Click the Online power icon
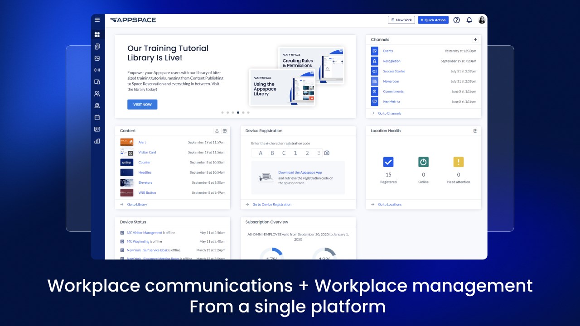 click(423, 162)
